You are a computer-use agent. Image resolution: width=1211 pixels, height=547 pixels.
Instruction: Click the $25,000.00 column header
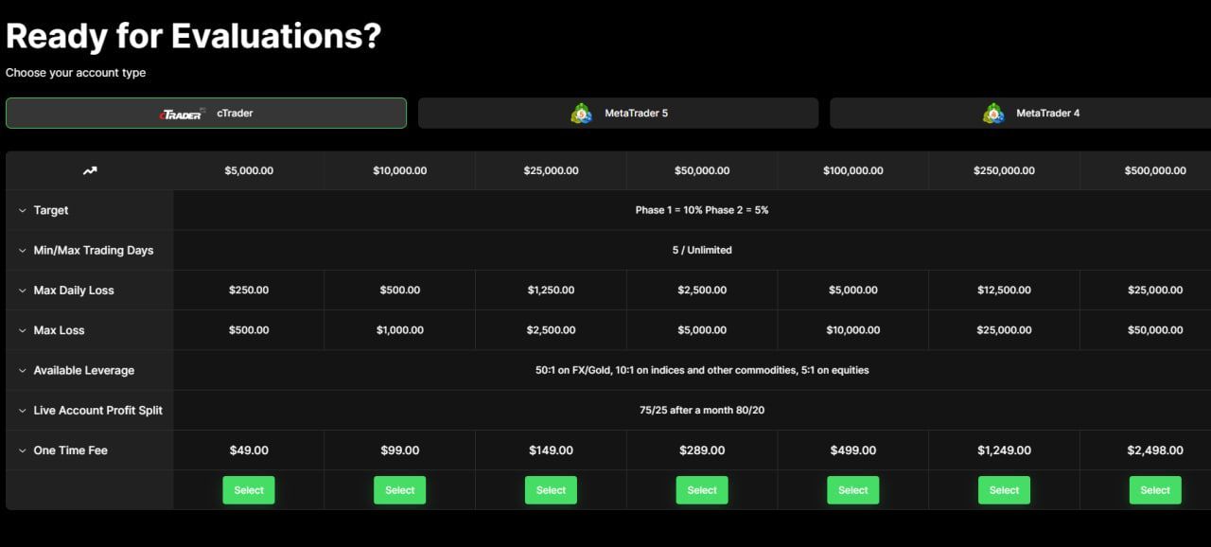(551, 171)
